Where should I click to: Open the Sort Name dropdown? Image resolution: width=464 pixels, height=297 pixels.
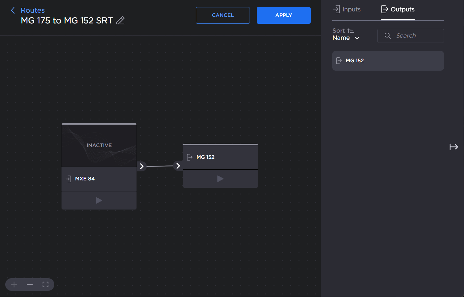pyautogui.click(x=346, y=38)
